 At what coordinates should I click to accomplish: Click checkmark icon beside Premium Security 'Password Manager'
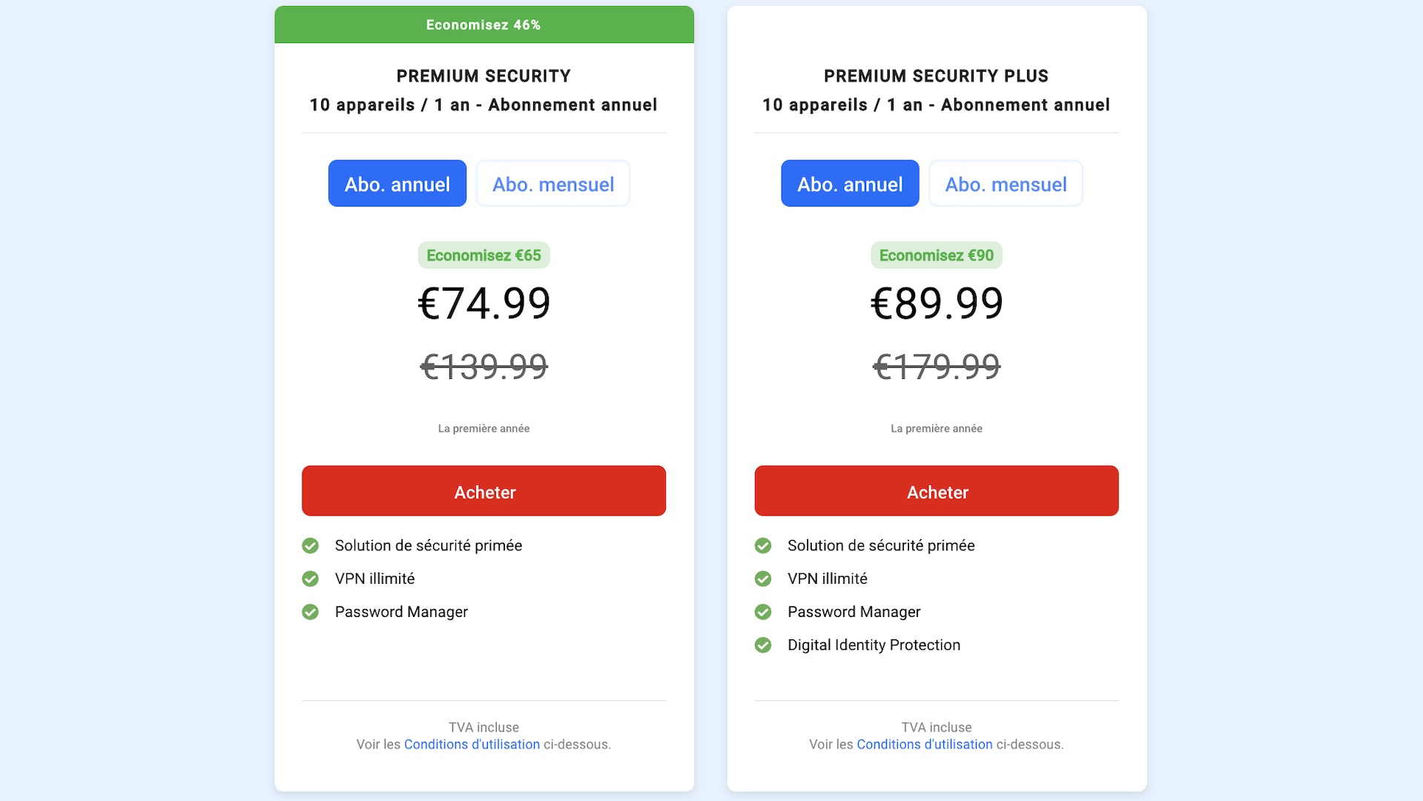tap(310, 612)
